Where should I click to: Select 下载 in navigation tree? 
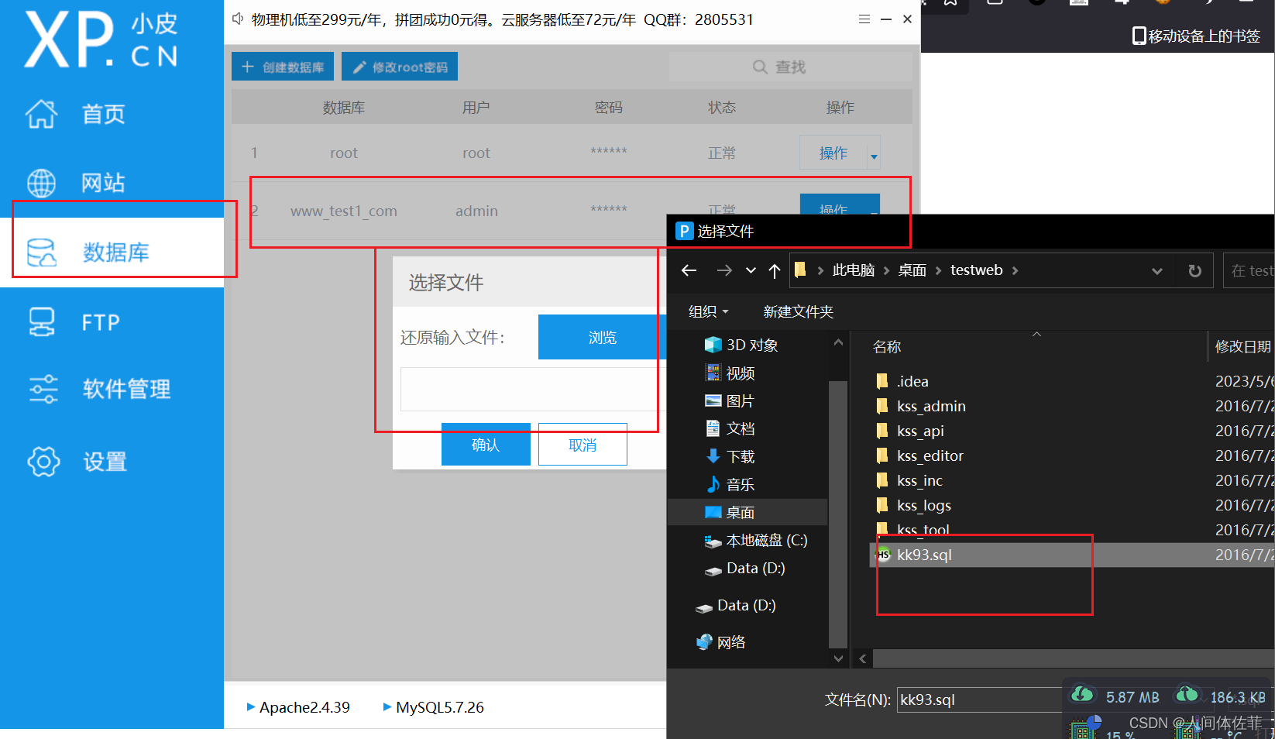coord(730,456)
